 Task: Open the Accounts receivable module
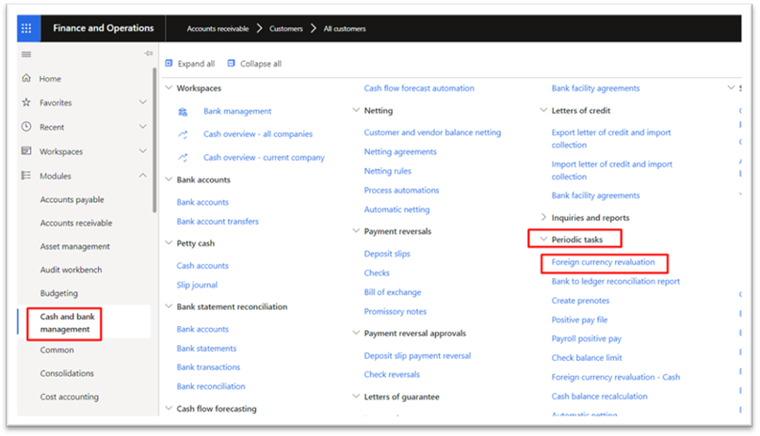point(76,223)
